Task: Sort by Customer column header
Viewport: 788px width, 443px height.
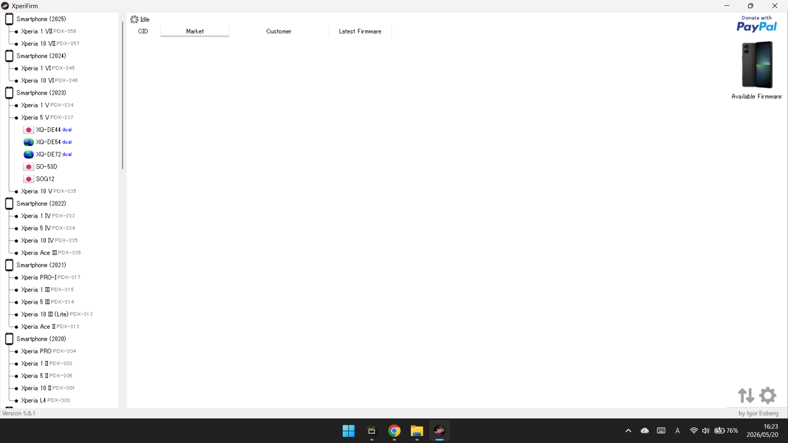Action: pyautogui.click(x=279, y=31)
